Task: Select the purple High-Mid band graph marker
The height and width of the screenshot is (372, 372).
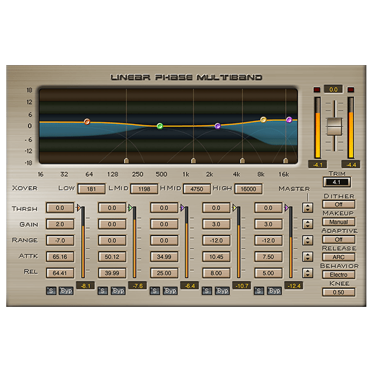Action: (x=218, y=126)
